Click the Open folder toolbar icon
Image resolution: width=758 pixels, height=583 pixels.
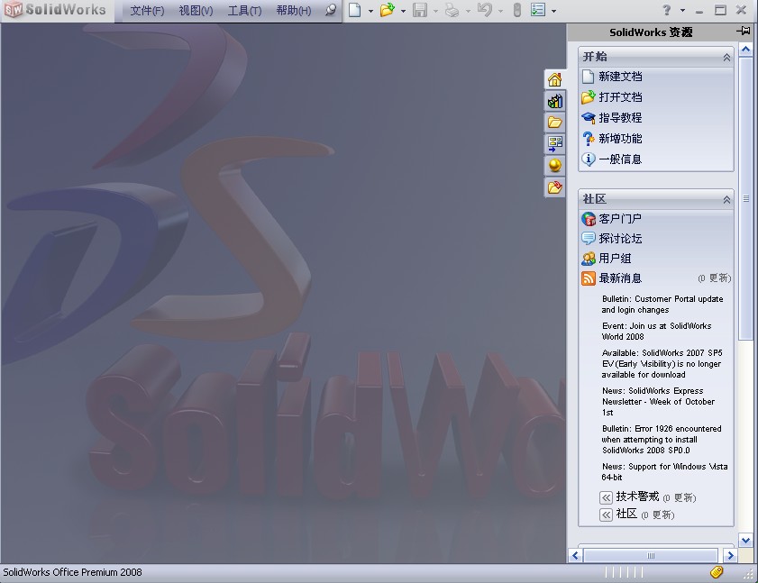click(x=387, y=10)
